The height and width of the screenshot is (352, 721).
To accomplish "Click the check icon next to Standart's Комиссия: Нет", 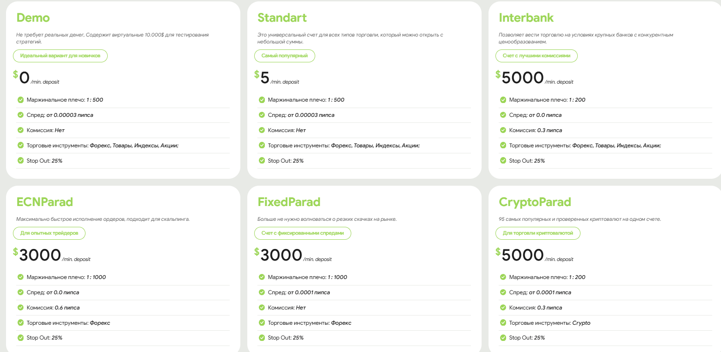I will click(x=262, y=130).
